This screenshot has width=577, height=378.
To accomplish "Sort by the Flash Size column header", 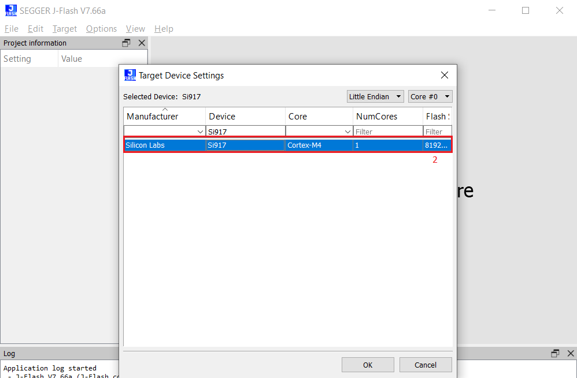I will (x=438, y=116).
